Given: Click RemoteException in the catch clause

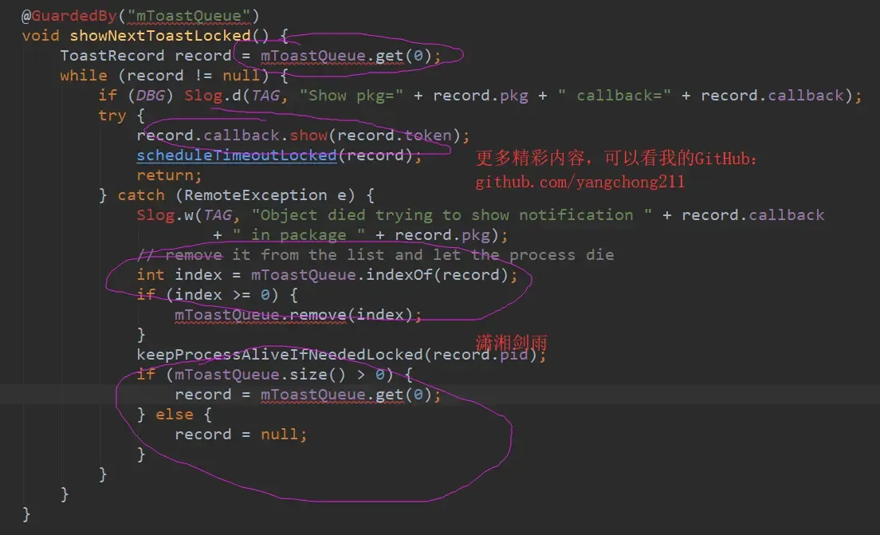Looking at the screenshot, I should 255,195.
